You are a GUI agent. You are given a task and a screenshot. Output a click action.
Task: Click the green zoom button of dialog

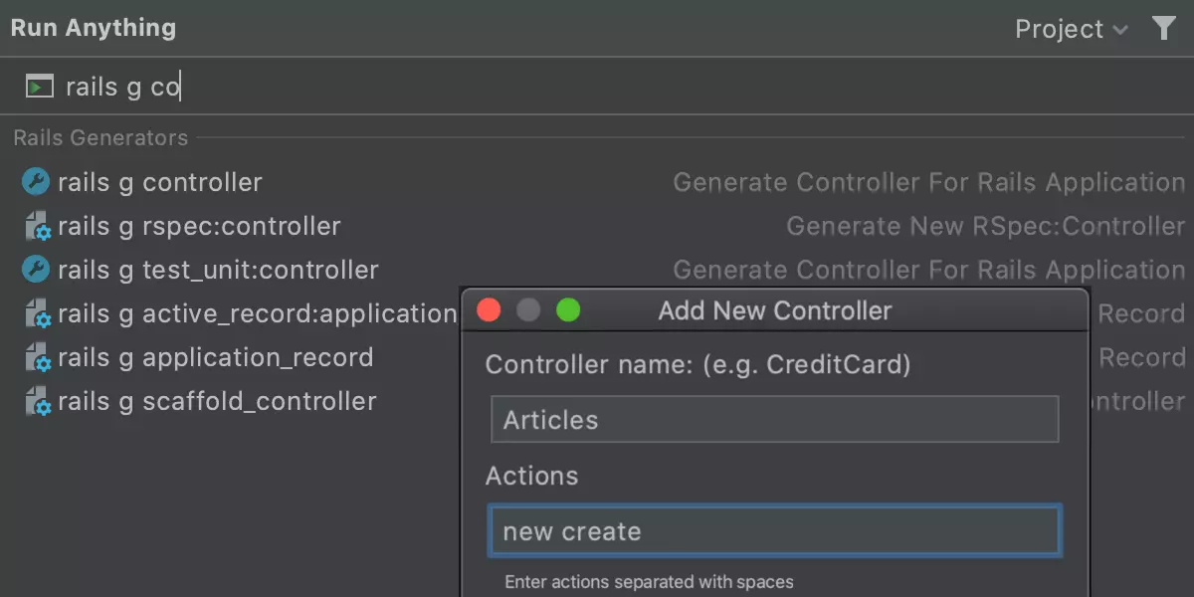pos(568,310)
